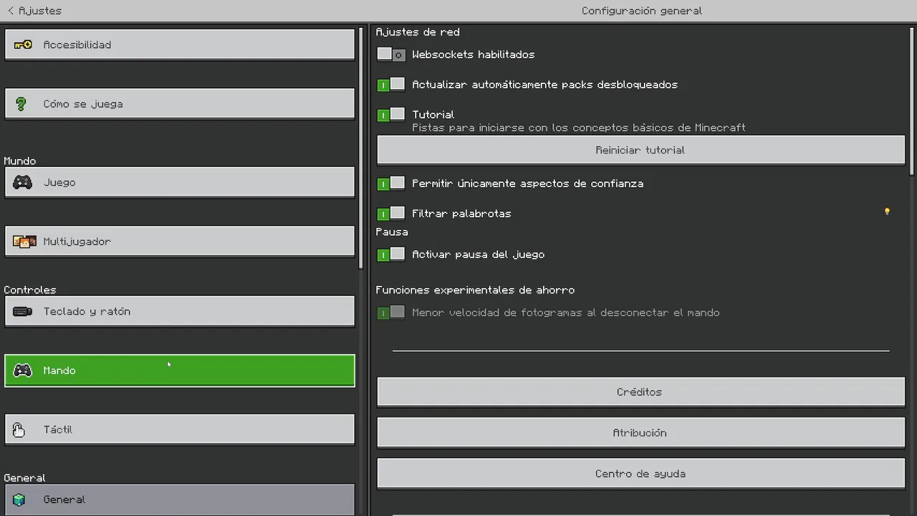Click the Ajustes de red heading

418,32
